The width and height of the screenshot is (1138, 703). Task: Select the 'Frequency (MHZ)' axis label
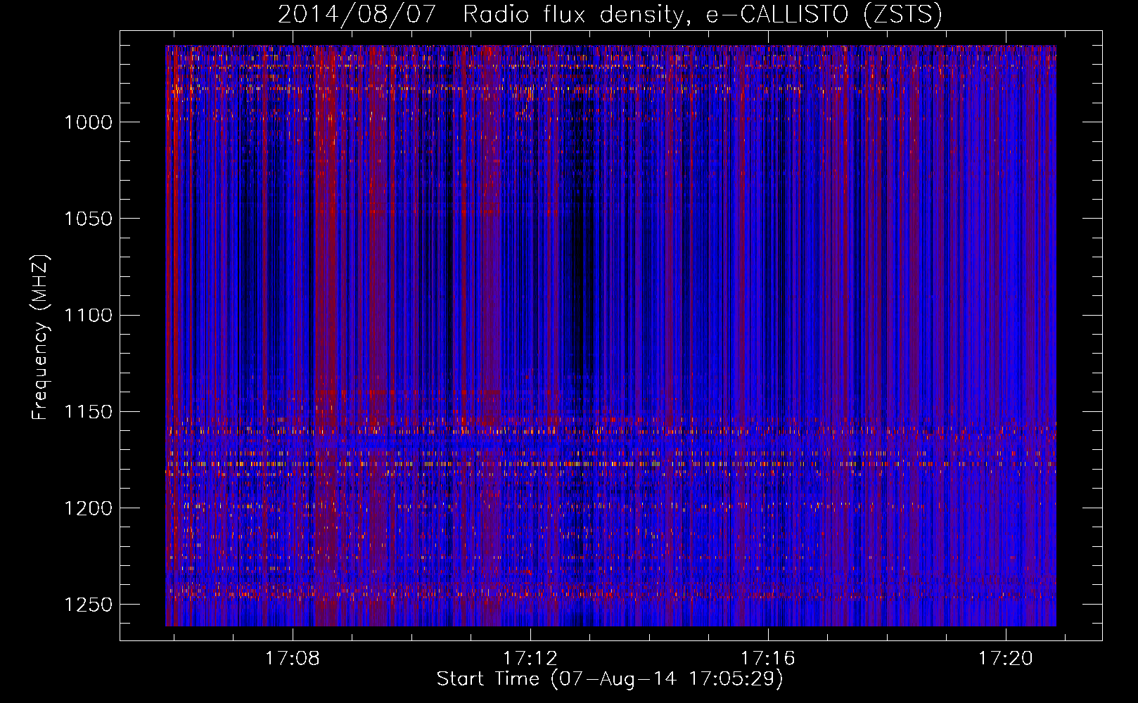[x=40, y=337]
